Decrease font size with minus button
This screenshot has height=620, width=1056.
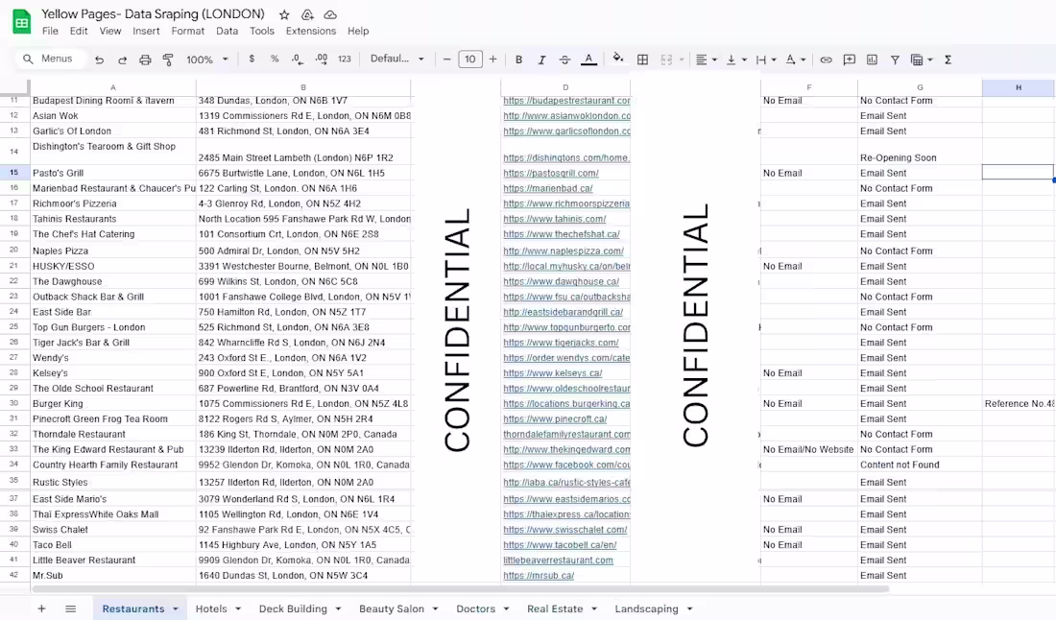pyautogui.click(x=446, y=60)
